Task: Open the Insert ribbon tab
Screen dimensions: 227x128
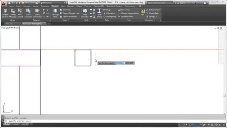Action: pos(18,6)
